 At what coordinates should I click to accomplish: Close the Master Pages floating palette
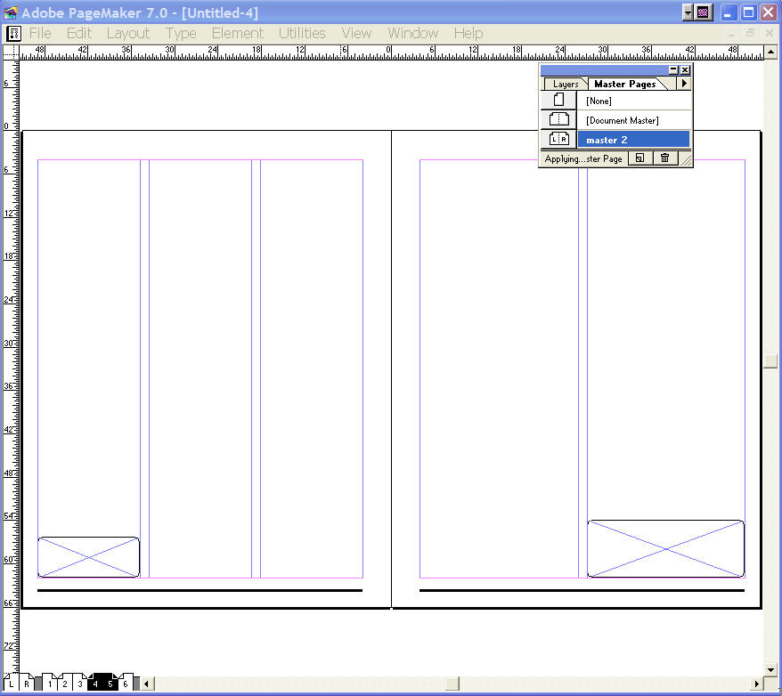click(x=685, y=69)
